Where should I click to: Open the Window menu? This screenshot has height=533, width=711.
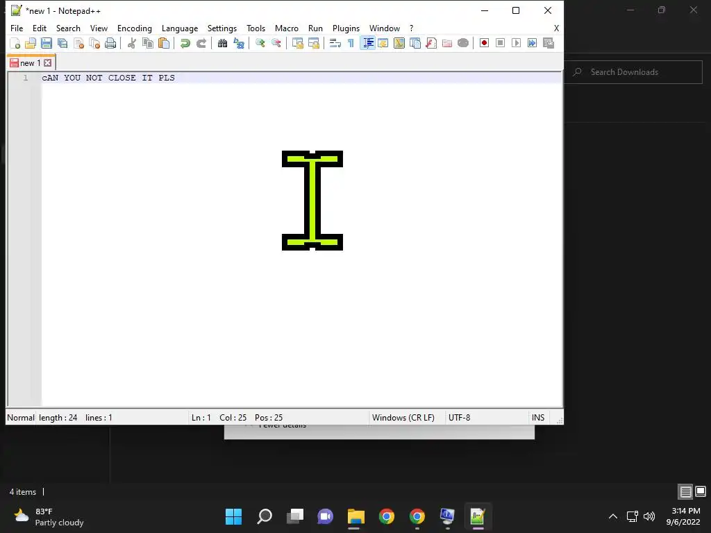coord(385,28)
